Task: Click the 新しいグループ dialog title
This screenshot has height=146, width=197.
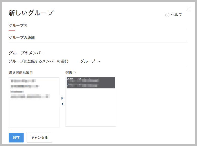Action: click(31, 13)
